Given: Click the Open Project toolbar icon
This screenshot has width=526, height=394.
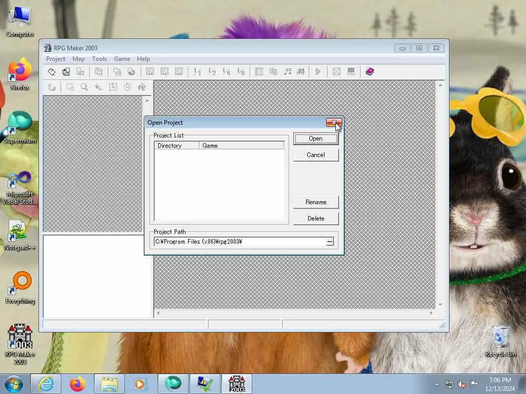Looking at the screenshot, I should pos(66,72).
